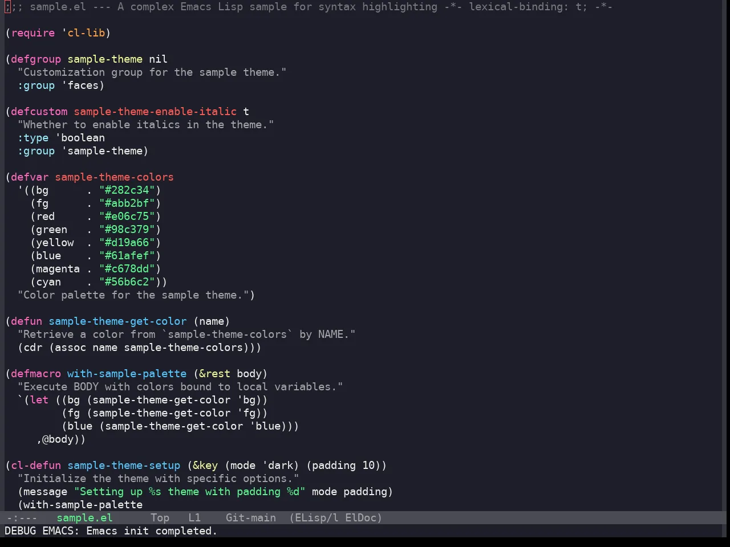This screenshot has height=547, width=730.
Task: Click the docstring "Color palette for the sample theme."
Action: click(x=133, y=295)
